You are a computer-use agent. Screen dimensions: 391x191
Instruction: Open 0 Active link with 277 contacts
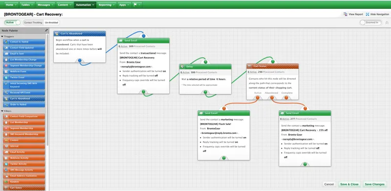[284, 119]
